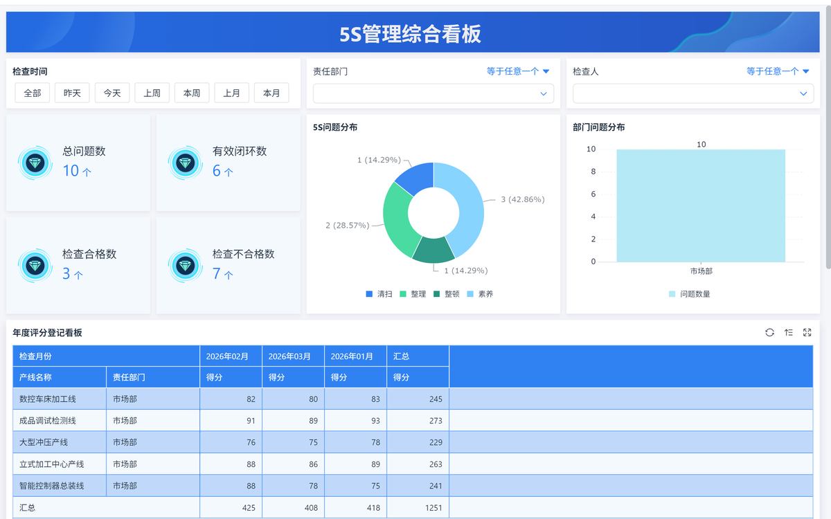Viewport: 831px width, 519px height.
Task: Click the 有效闭环数 value 6 个
Action: click(222, 171)
